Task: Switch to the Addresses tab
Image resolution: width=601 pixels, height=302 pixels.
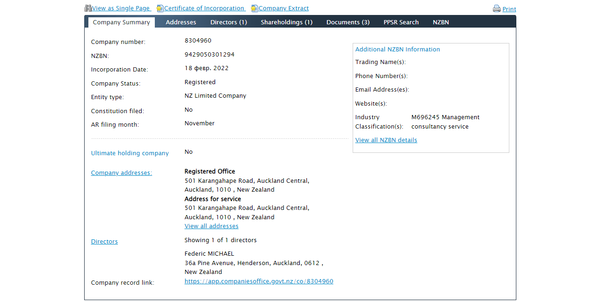Action: pos(181,22)
